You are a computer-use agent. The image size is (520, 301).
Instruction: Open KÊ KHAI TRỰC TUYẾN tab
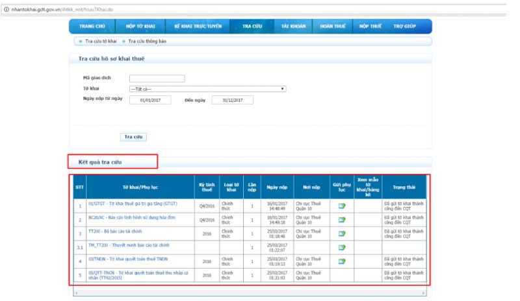tap(194, 26)
